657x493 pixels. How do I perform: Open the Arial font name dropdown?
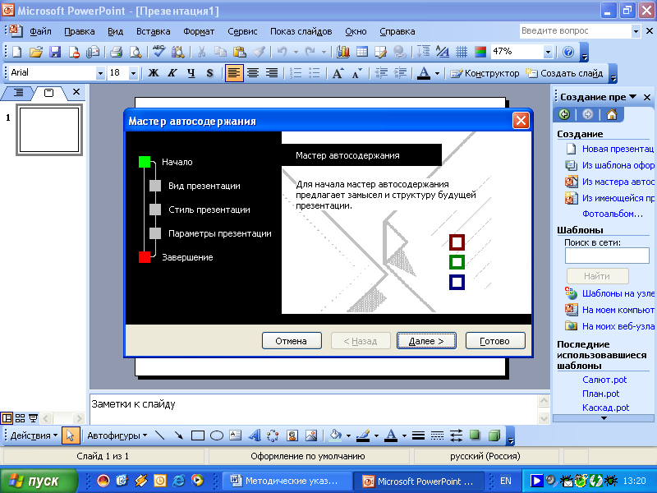tap(100, 73)
